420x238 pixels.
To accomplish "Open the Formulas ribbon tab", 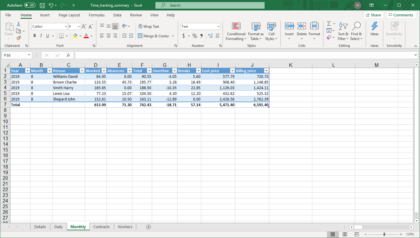I will [97, 15].
